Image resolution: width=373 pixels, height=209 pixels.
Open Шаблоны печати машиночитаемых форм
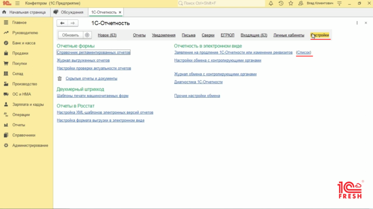click(x=93, y=96)
